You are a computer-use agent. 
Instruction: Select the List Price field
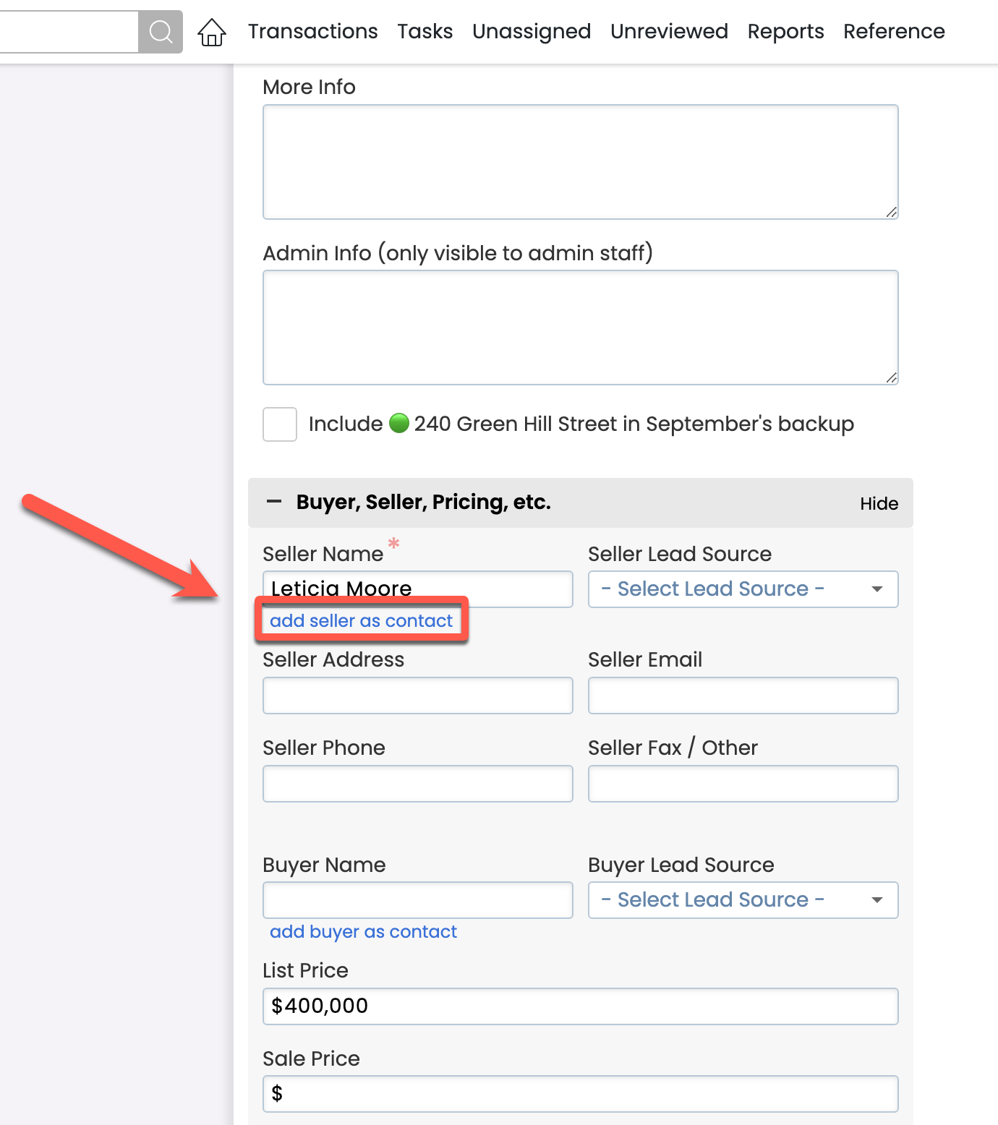(580, 1006)
